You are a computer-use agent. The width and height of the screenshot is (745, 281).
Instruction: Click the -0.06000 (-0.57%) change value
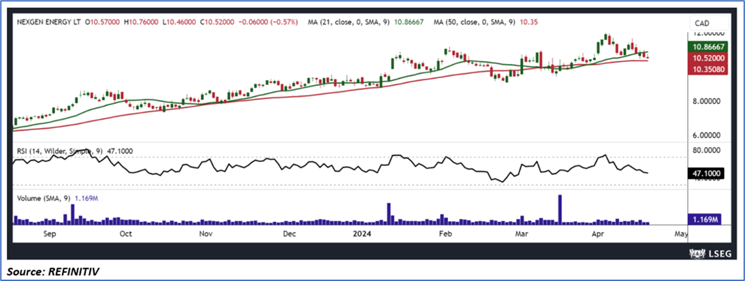pos(269,22)
